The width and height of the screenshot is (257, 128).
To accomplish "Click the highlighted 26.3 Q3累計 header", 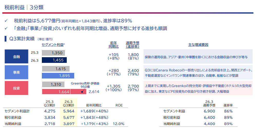I will 69,103.
